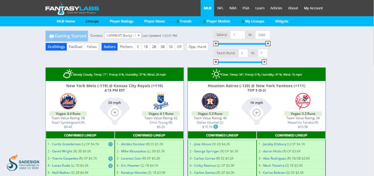
Task: Click the dollar icon beside Trends
Action: (178, 21)
